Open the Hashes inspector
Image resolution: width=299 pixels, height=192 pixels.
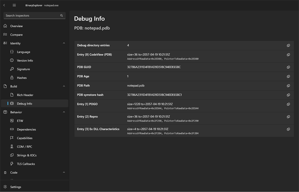click(x=35, y=78)
